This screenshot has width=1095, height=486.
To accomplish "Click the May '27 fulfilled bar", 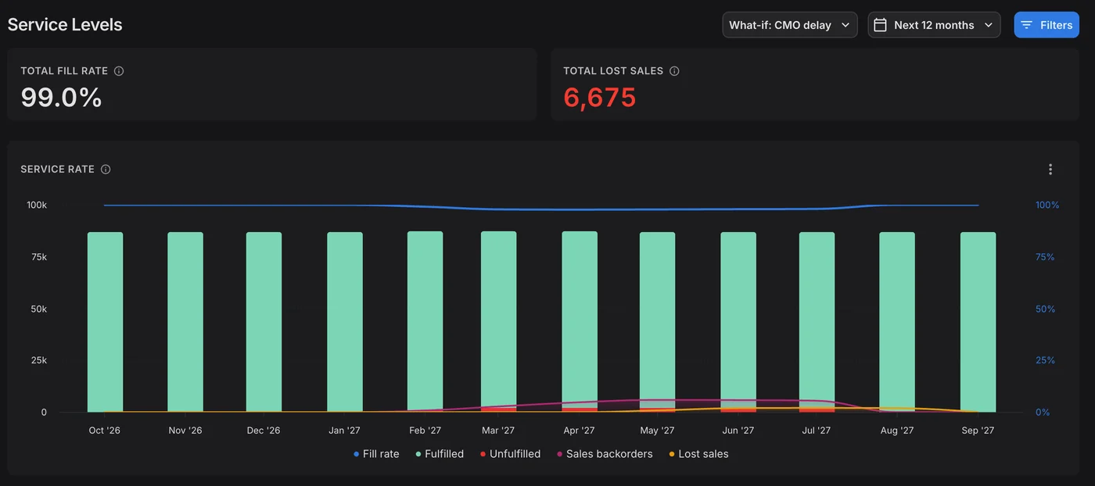I will coord(657,319).
